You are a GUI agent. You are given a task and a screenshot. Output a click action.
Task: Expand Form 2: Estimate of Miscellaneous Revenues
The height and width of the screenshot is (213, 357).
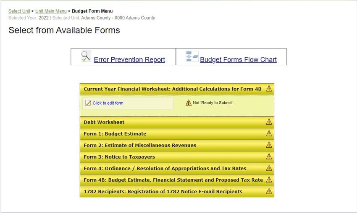177,145
